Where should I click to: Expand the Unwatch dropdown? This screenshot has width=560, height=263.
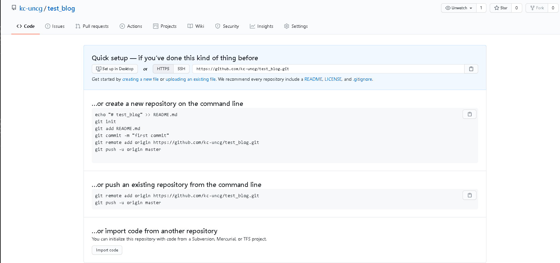pyautogui.click(x=459, y=8)
